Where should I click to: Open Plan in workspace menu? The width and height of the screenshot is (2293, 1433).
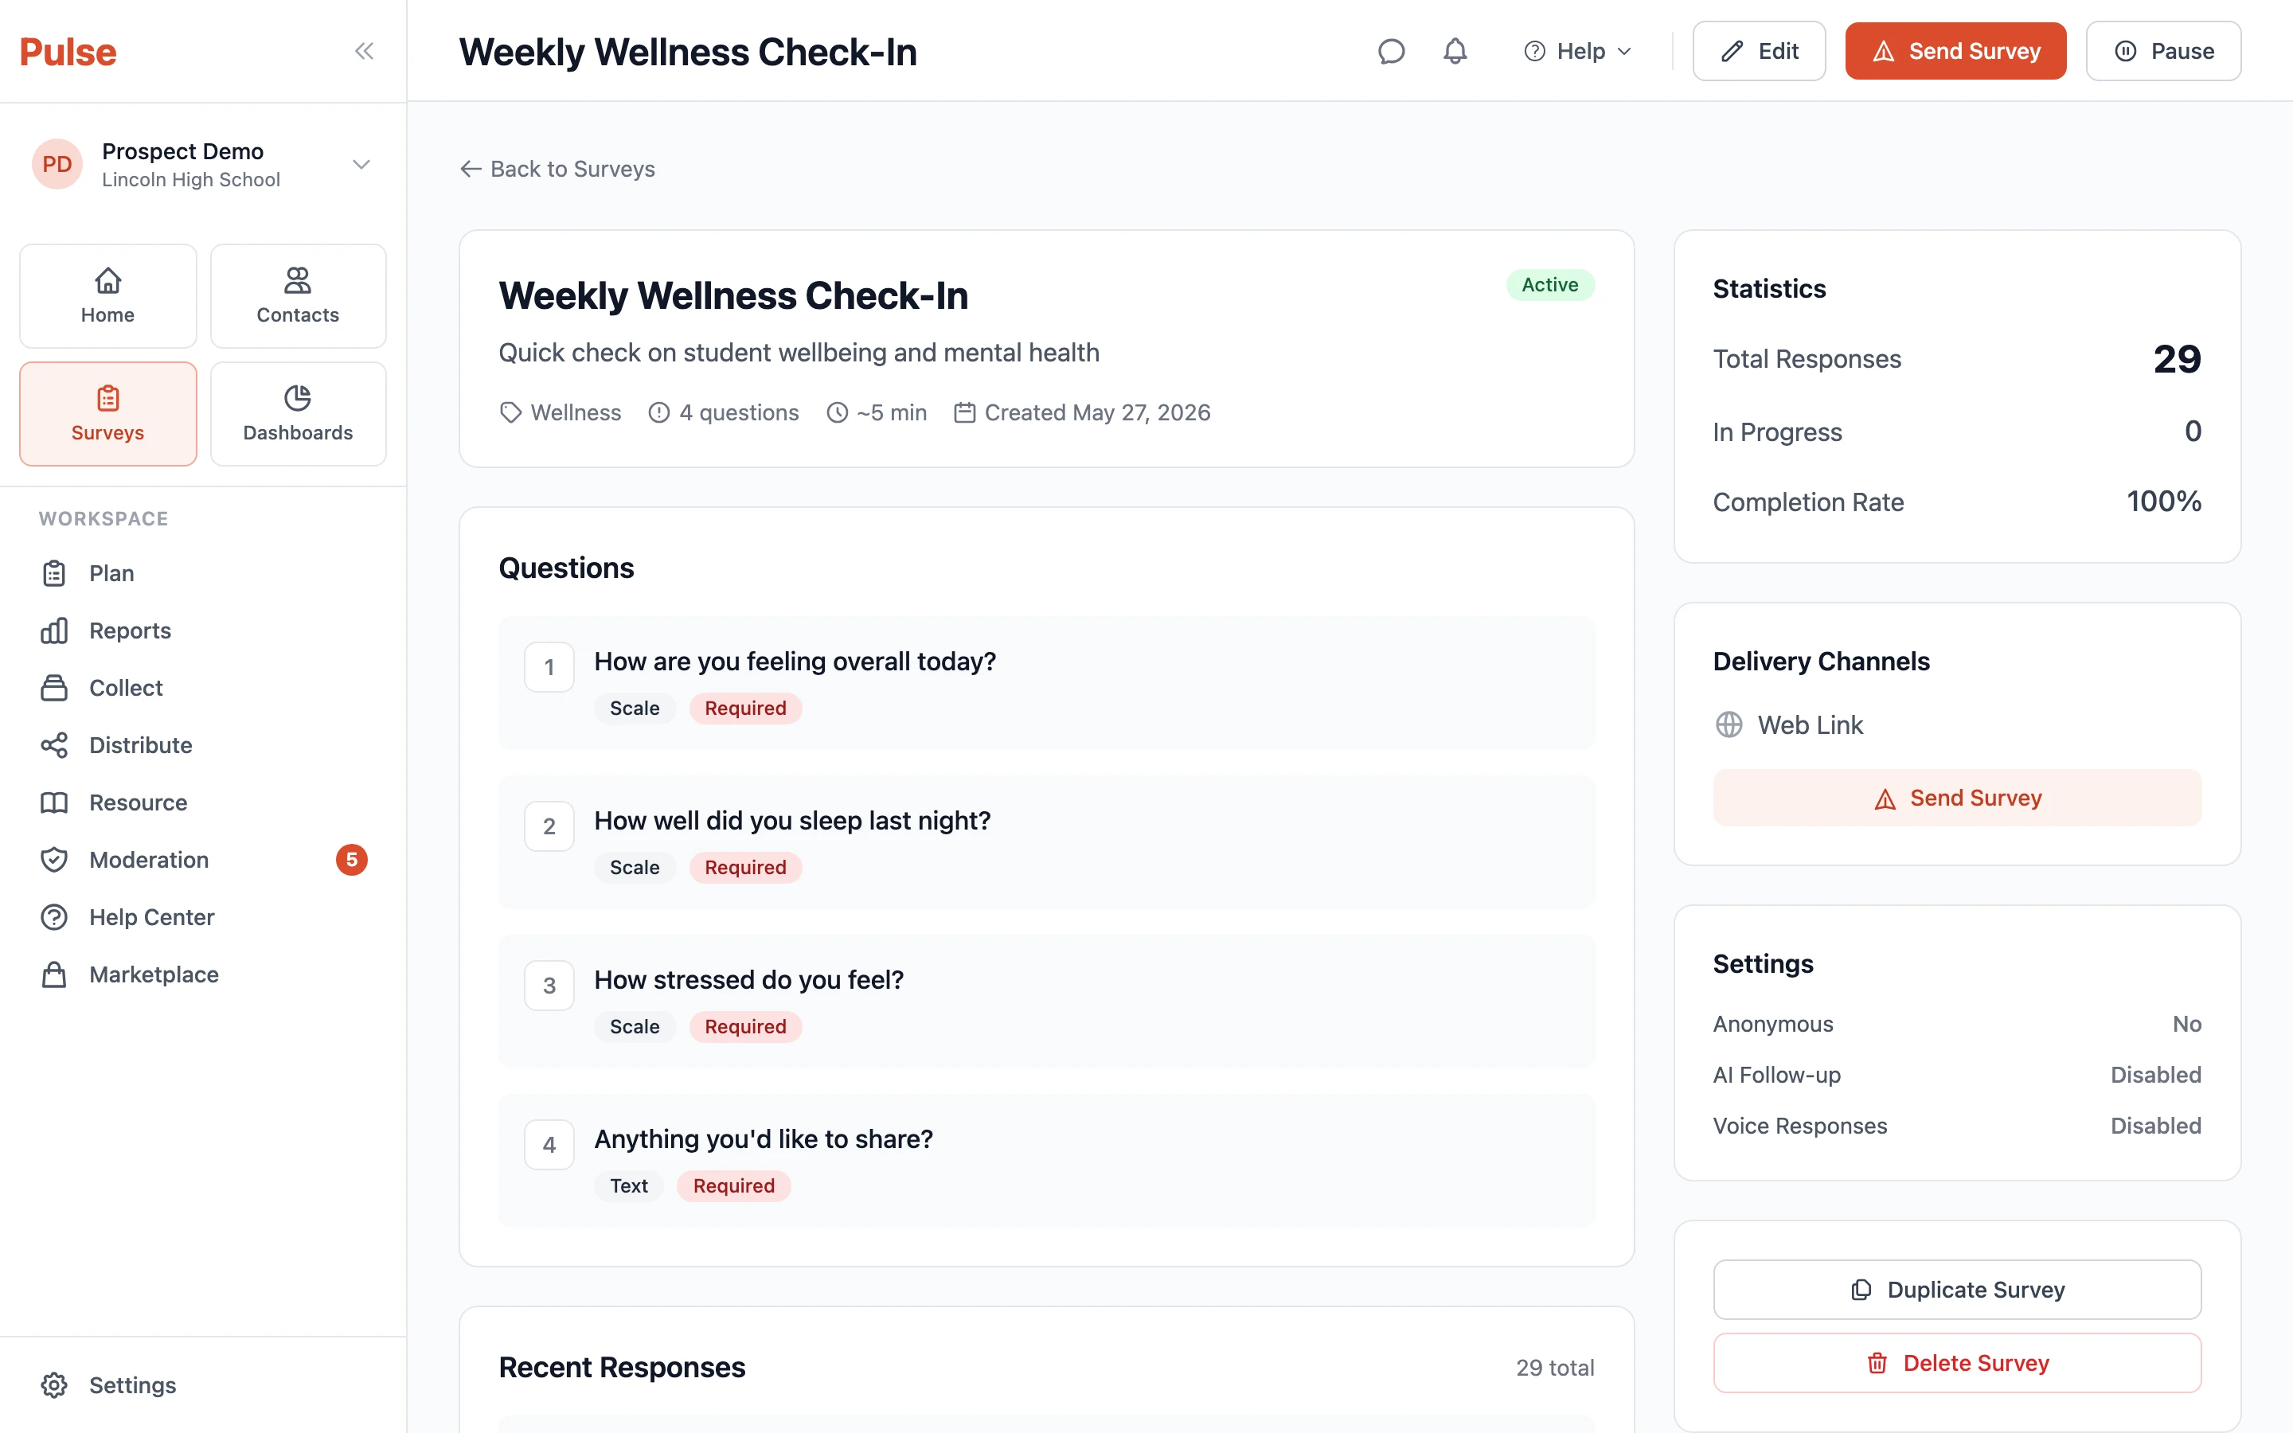click(204, 573)
